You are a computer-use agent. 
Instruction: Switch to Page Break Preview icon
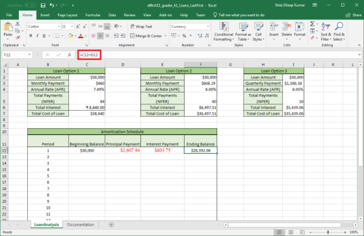302,232
